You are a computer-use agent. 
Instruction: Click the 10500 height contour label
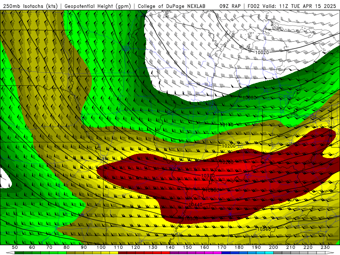pos(191,218)
